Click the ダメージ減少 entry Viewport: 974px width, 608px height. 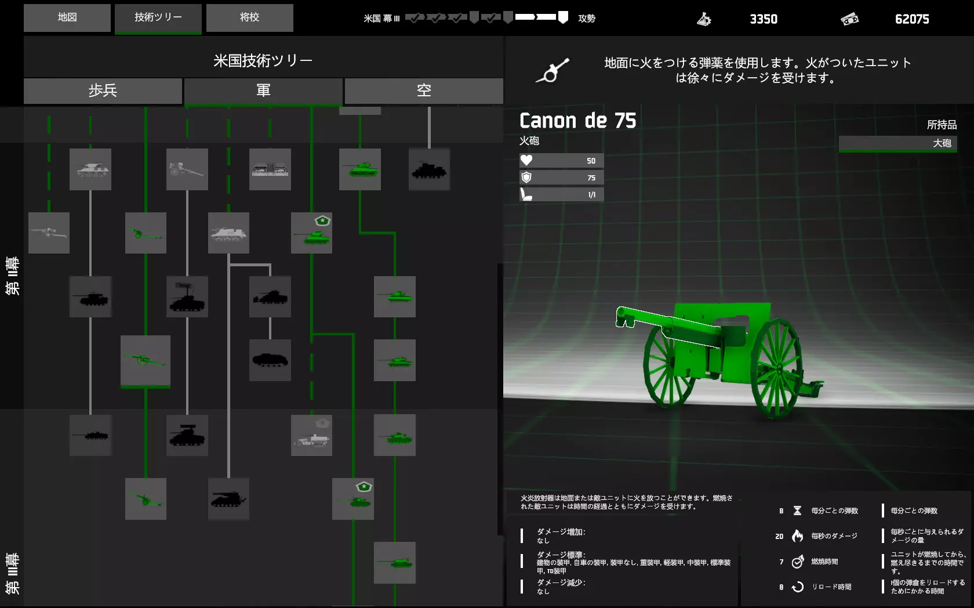point(561,587)
